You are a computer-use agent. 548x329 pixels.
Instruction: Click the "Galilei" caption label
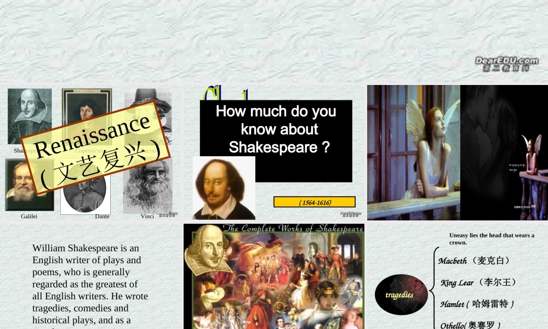(29, 216)
